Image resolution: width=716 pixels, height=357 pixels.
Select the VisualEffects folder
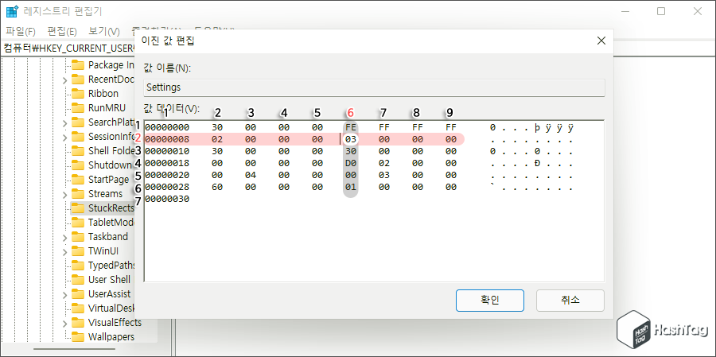point(115,322)
